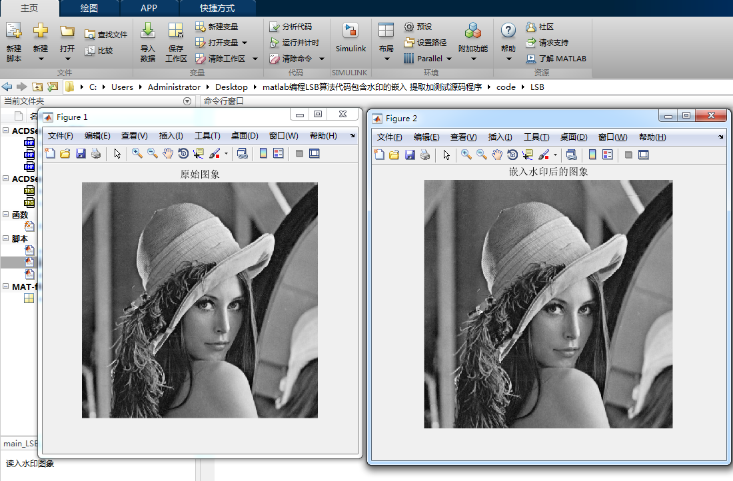Click Analyze Code (分析代码)
The height and width of the screenshot is (481, 733).
point(291,27)
